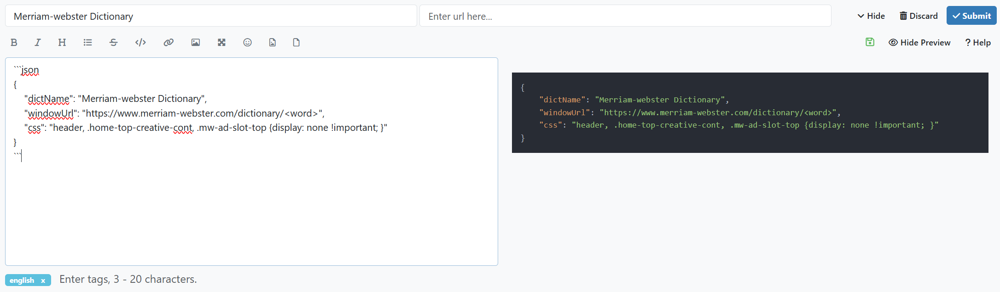Click the css line in preview
The height and width of the screenshot is (292, 1000).
[738, 125]
